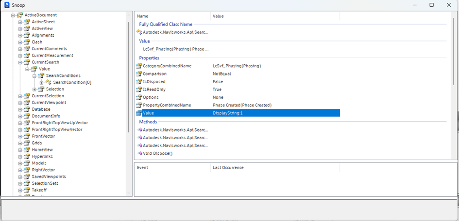Collapse the ActiveDocument tree node
This screenshot has width=459, height=221.
(x=13, y=15)
